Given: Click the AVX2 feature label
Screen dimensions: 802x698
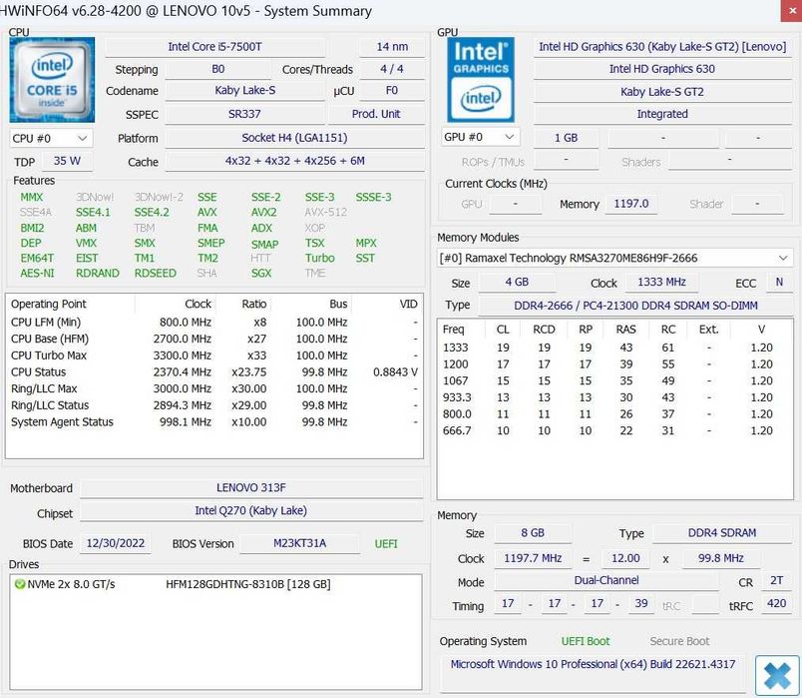Looking at the screenshot, I should click(x=264, y=212).
